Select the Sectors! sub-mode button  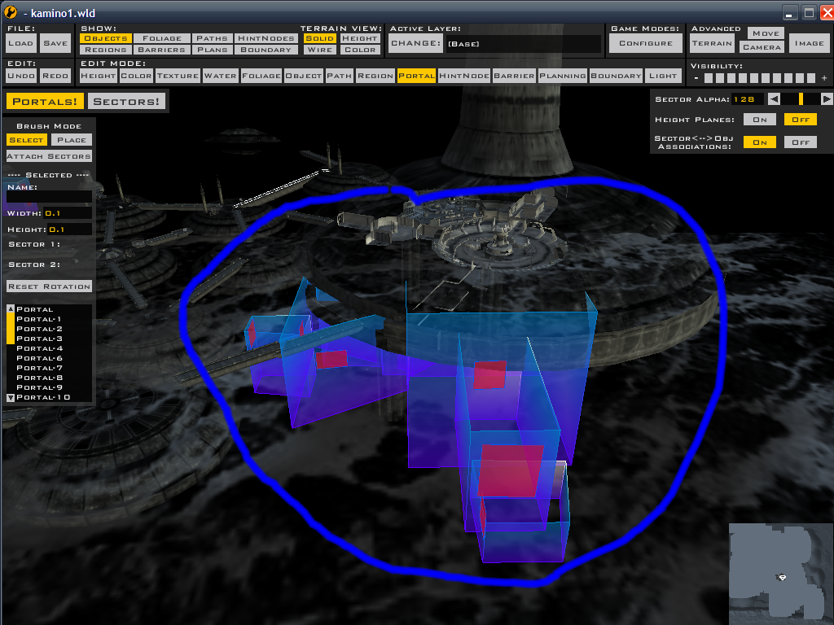coord(126,101)
